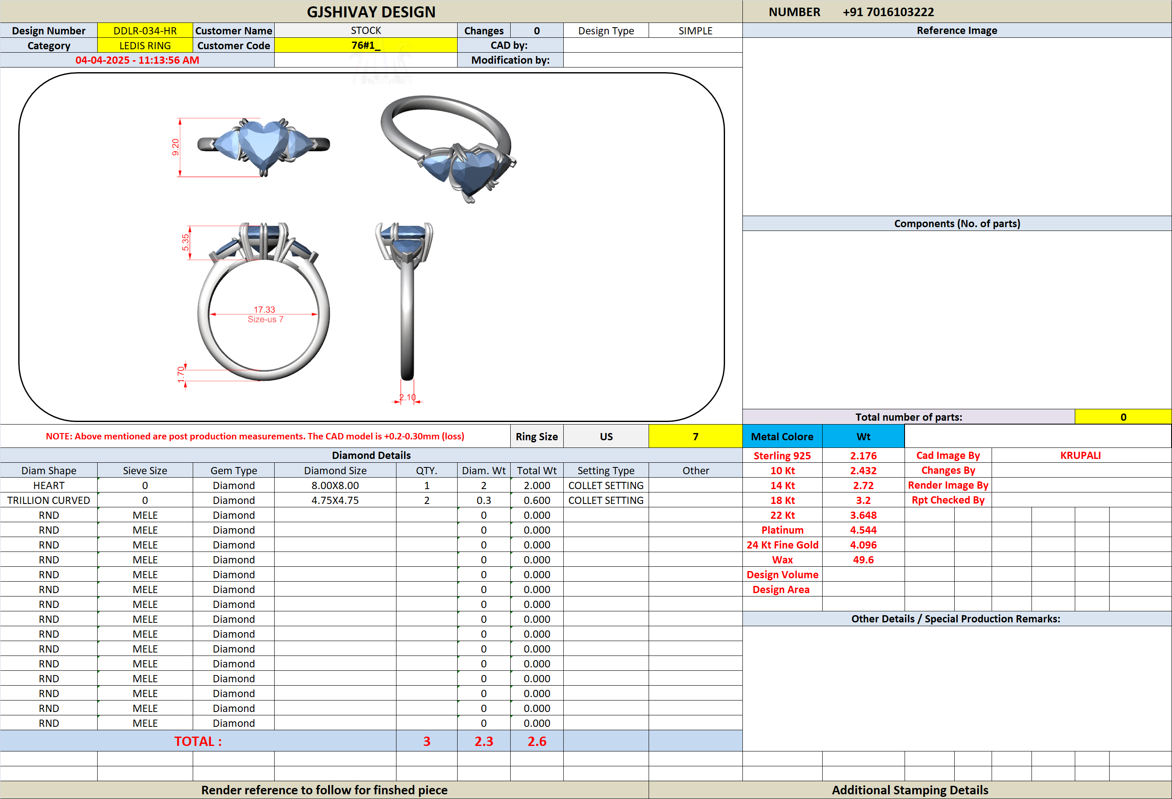Click the empty Modification by value cell

(652, 60)
